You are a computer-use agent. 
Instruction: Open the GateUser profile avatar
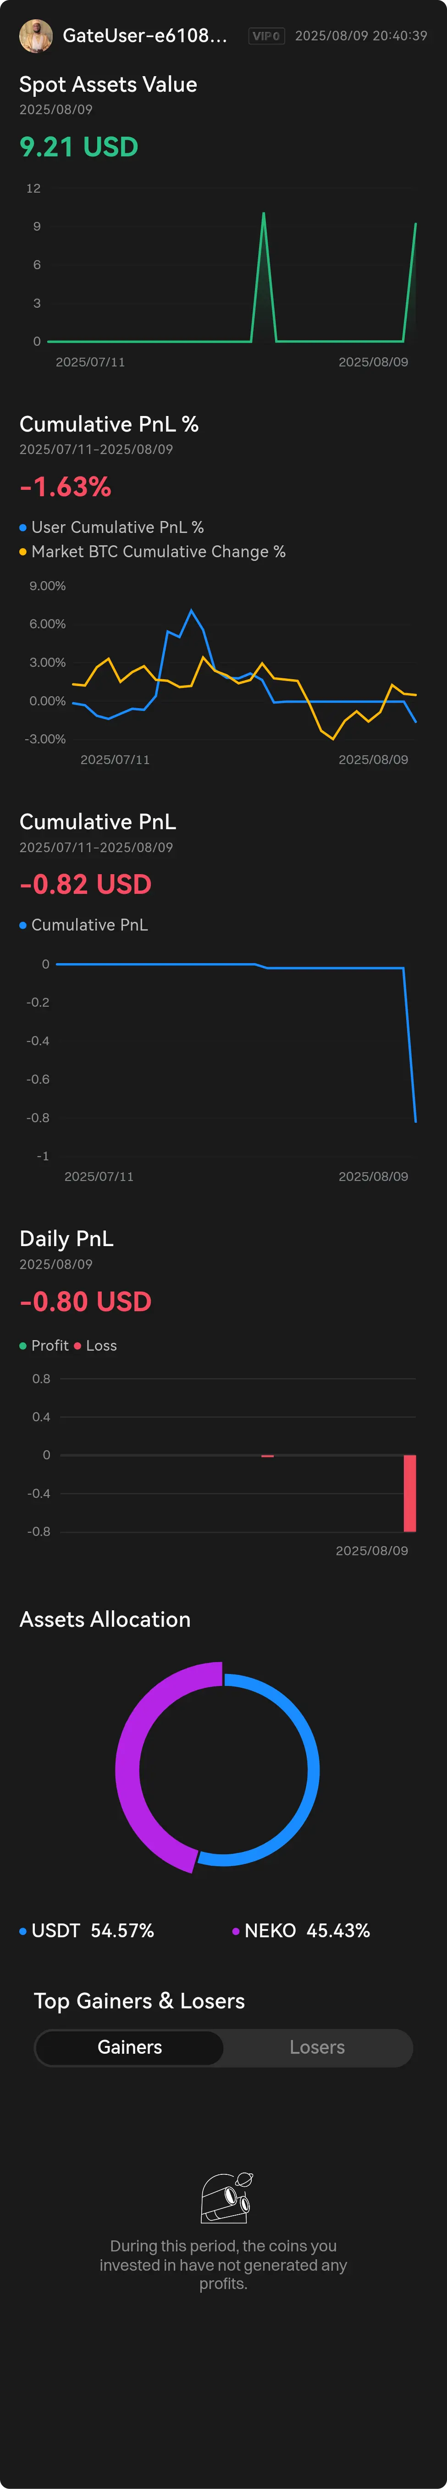[36, 36]
